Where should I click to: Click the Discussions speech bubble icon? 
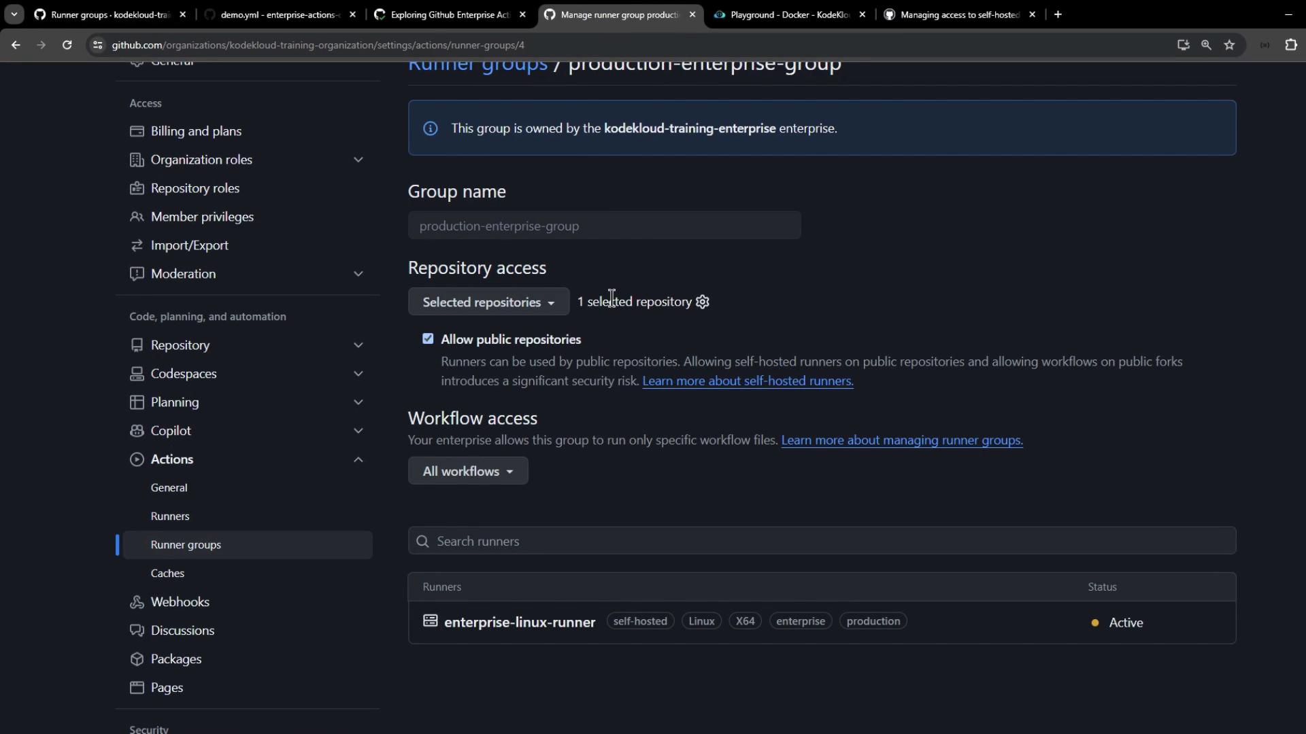(x=137, y=631)
